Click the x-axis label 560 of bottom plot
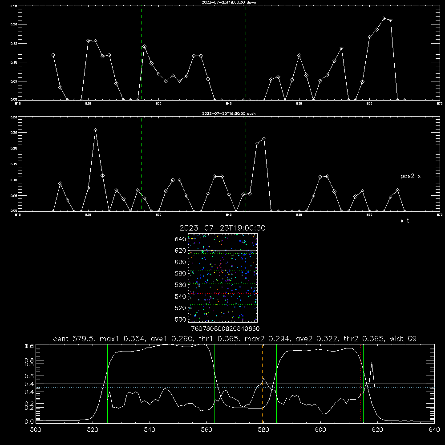Viewport: 445px width, 445px height. coord(206,430)
